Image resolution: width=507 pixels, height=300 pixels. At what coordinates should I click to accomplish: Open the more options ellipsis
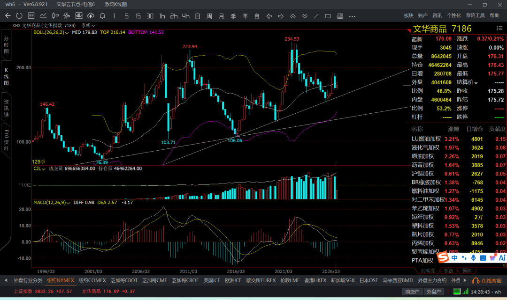coord(353,16)
